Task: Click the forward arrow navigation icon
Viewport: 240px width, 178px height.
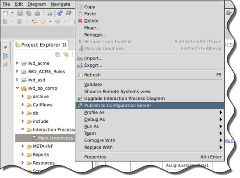Action: pos(58,21)
